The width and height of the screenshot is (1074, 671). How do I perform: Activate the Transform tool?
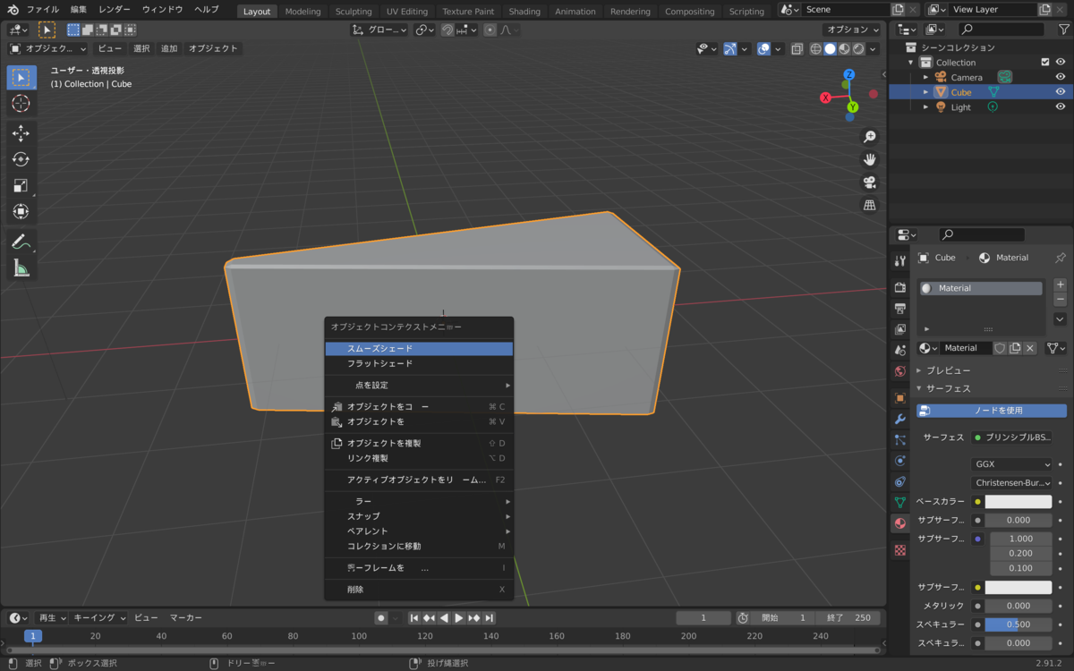click(x=21, y=211)
